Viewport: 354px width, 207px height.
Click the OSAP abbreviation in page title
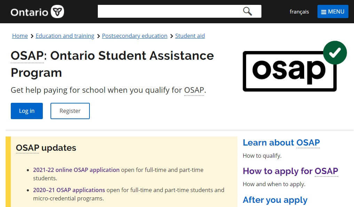click(27, 56)
